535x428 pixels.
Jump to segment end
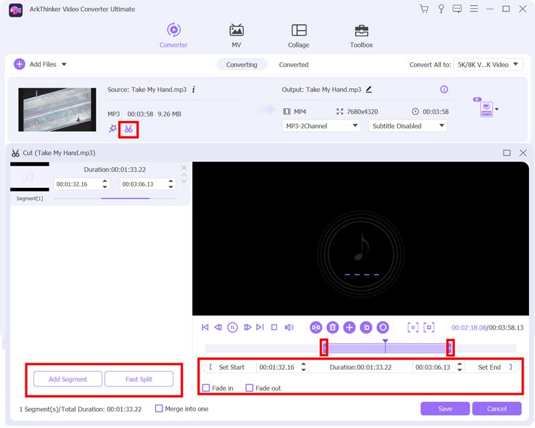260,328
